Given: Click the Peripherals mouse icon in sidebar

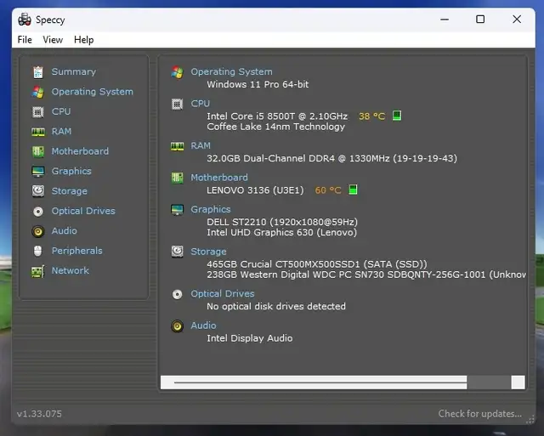Looking at the screenshot, I should (x=37, y=251).
